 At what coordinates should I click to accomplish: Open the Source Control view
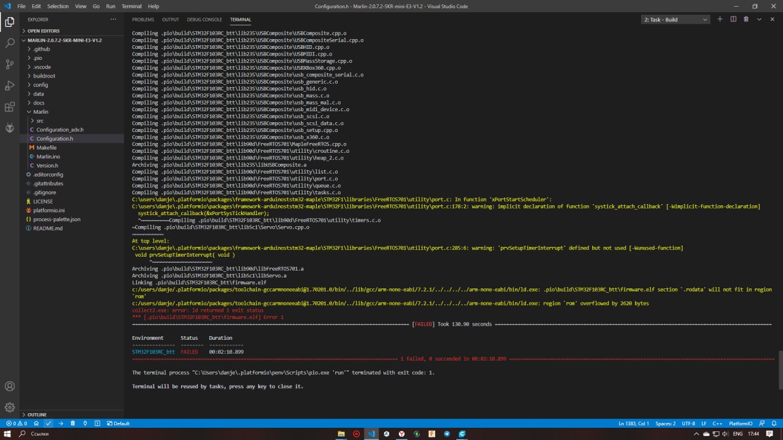coord(10,64)
